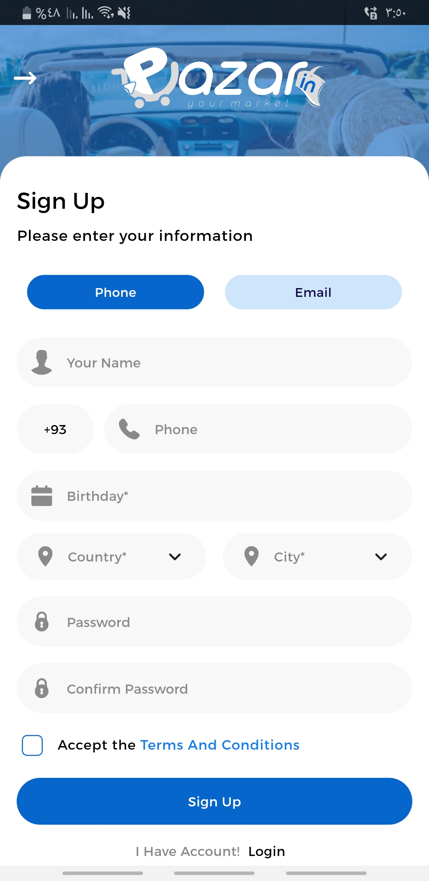This screenshot has width=429, height=881.
Task: Tap the phone handset icon
Action: [129, 429]
